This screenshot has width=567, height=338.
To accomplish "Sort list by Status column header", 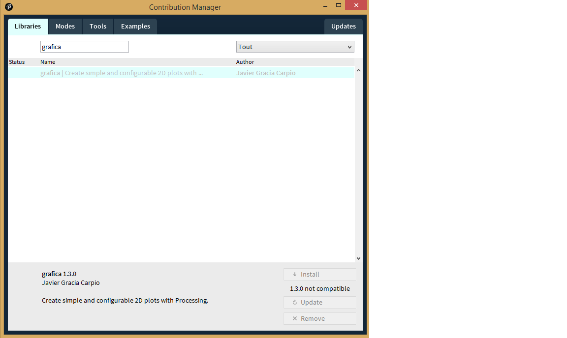I will click(x=17, y=62).
